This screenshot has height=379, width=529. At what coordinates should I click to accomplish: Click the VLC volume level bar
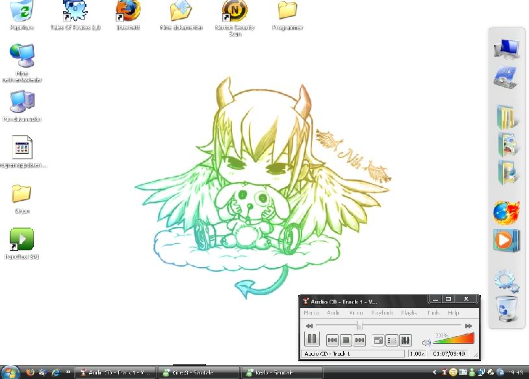click(x=455, y=339)
